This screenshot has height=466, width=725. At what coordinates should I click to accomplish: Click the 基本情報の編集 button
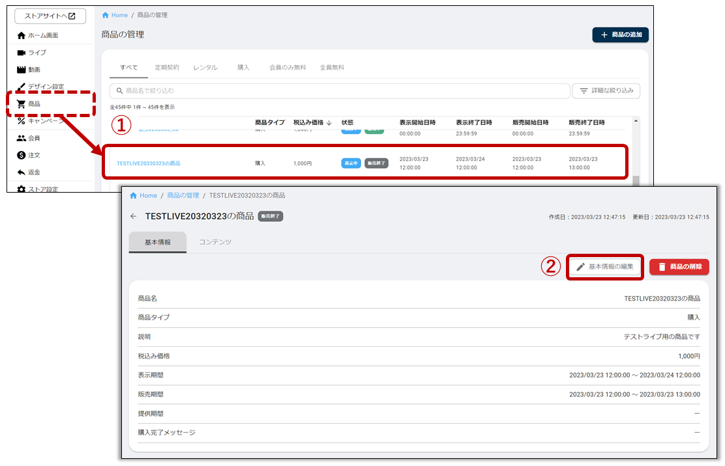click(604, 267)
